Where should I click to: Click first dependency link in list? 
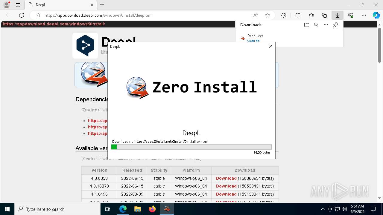[98, 121]
